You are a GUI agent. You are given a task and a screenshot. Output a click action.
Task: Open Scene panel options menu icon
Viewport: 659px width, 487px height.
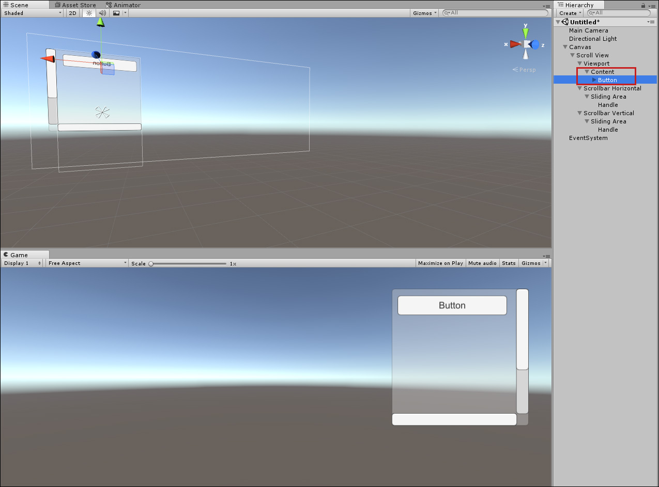546,6
